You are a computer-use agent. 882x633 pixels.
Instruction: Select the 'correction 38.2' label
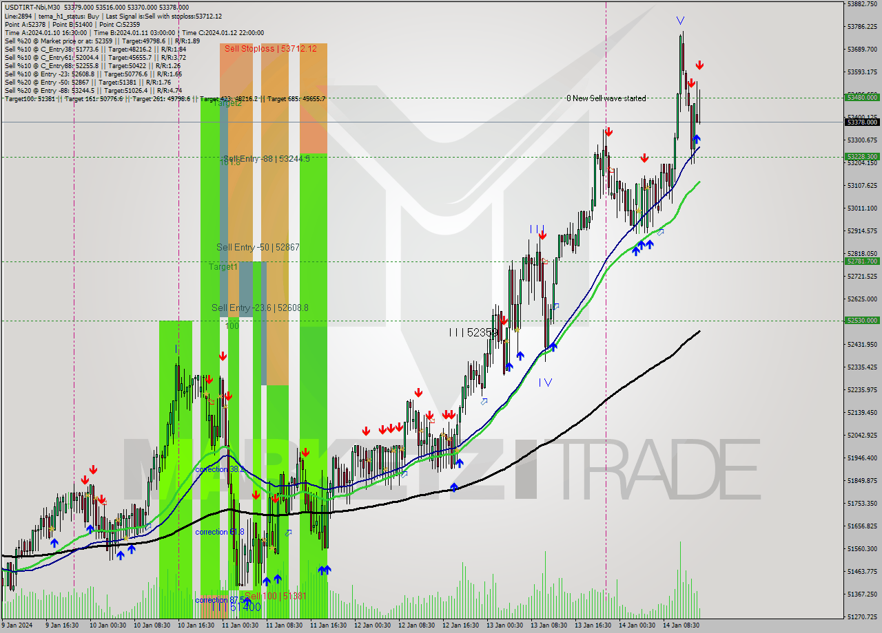click(220, 469)
